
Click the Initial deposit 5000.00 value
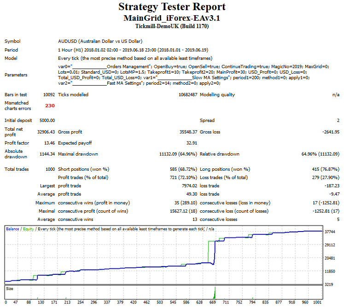tap(47, 120)
